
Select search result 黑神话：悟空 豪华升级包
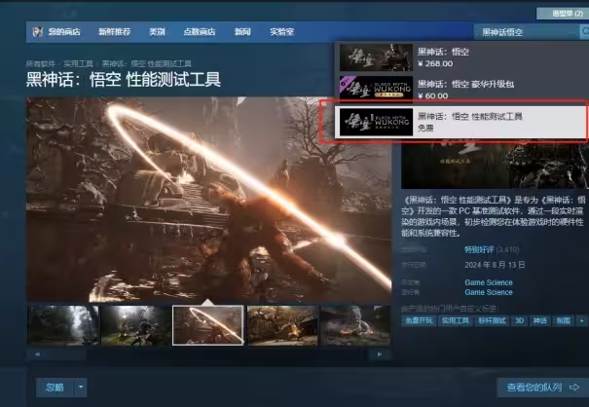coord(461,89)
